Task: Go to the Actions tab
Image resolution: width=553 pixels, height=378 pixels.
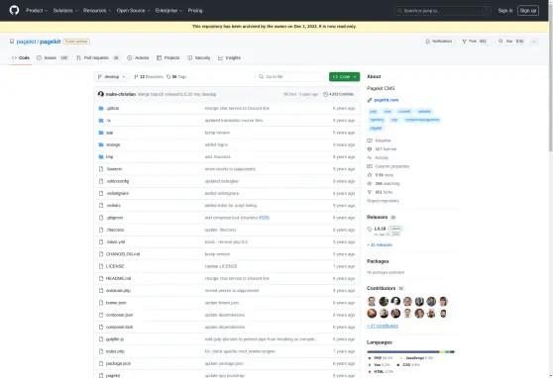Action: (x=138, y=57)
